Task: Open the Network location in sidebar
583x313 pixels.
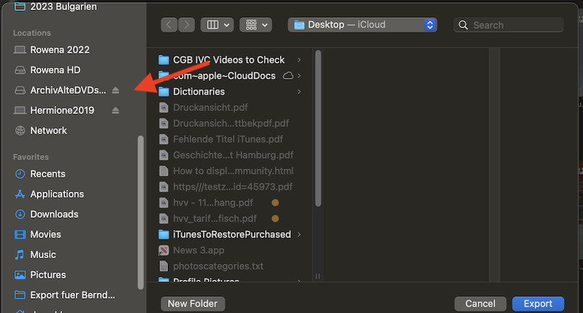Action: pyautogui.click(x=48, y=131)
